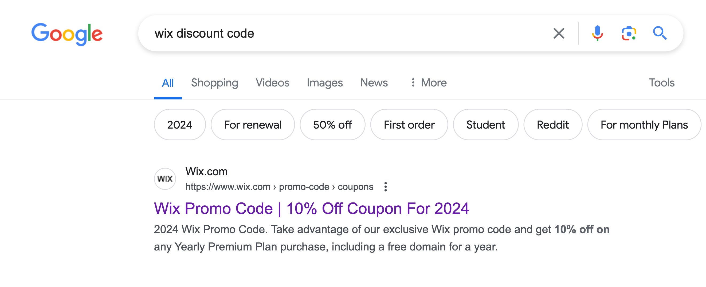The image size is (706, 287).
Task: Select the 2024 filter chip
Action: (x=179, y=125)
